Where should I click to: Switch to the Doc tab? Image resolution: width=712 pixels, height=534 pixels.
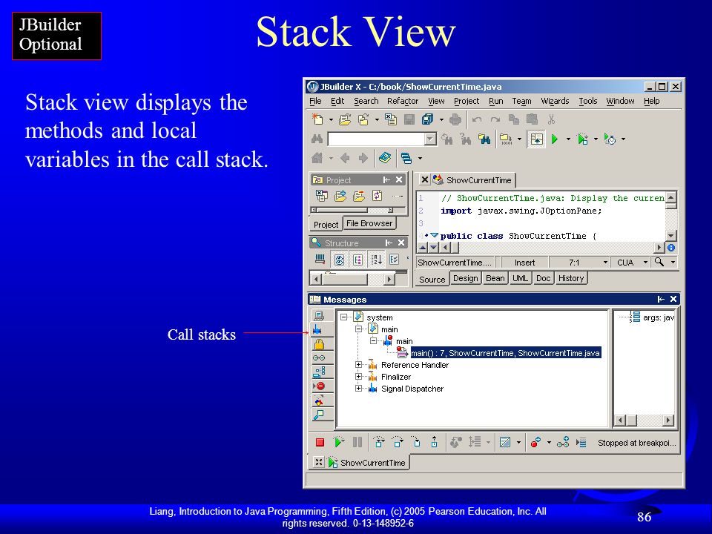click(543, 278)
